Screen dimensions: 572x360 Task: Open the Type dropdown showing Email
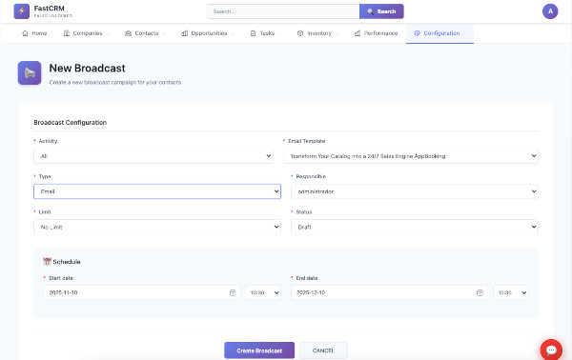pyautogui.click(x=157, y=191)
